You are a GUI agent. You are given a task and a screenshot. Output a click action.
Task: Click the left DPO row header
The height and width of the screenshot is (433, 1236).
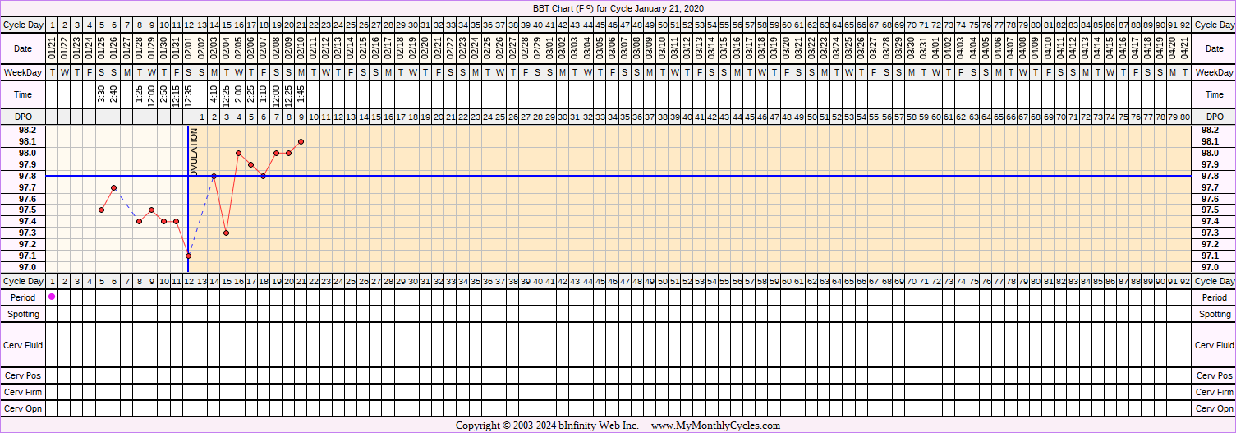point(23,117)
